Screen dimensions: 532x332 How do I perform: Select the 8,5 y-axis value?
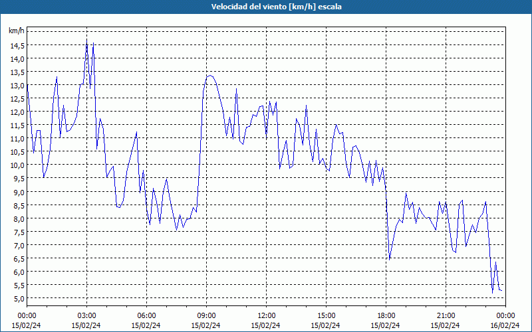tap(19, 205)
